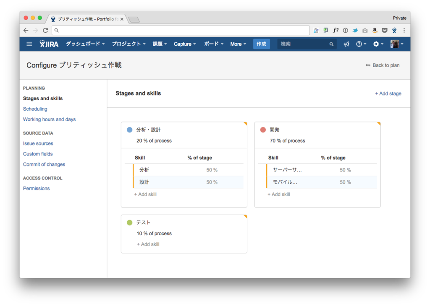Screen dimensions: 430x306
Task: Open a new browser tab
Action: 134,19
